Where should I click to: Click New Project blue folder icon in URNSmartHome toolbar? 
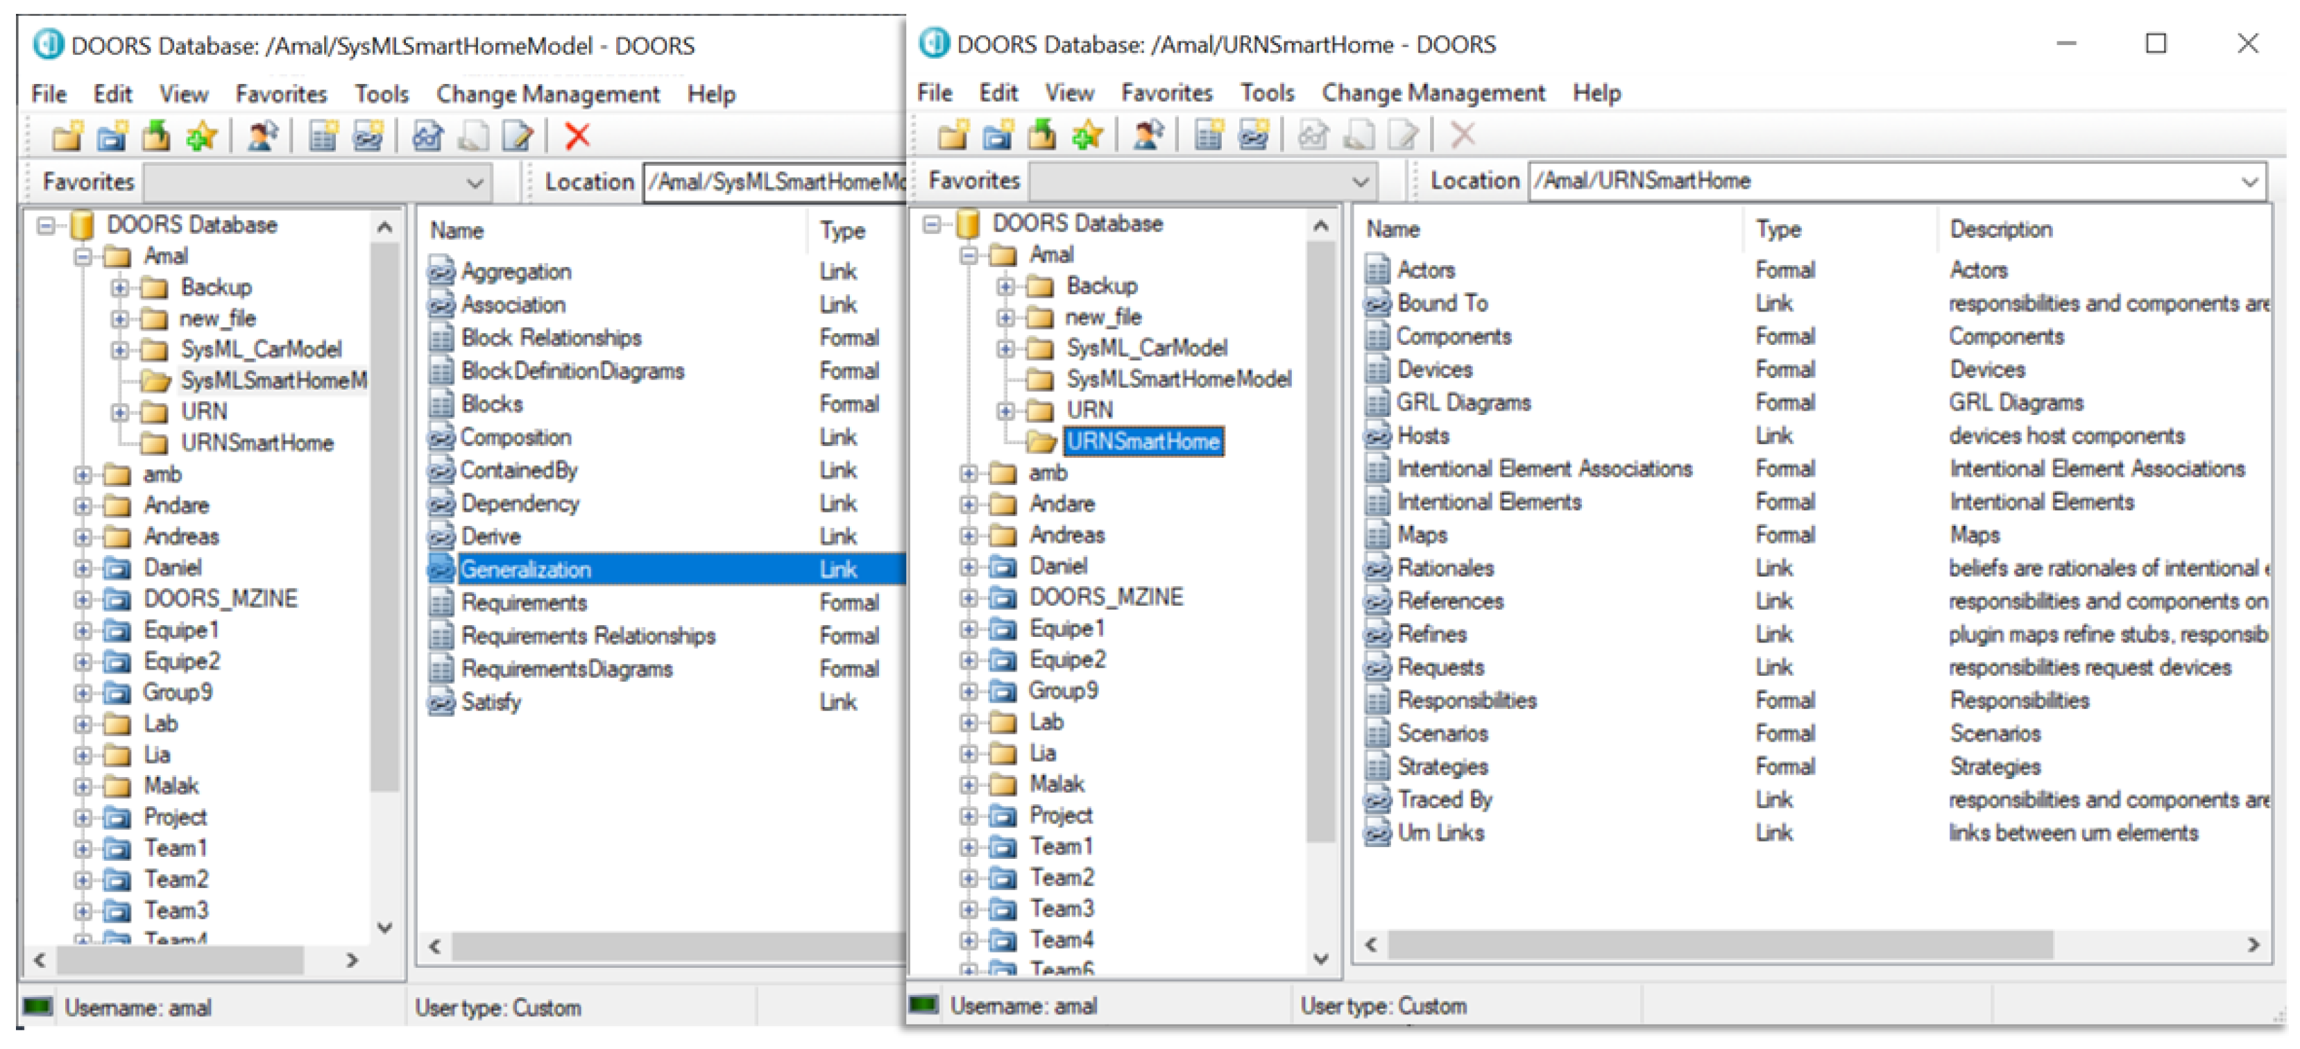(x=997, y=135)
